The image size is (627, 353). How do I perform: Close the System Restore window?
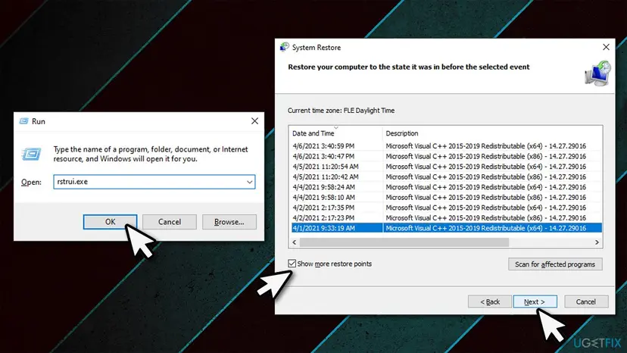[x=606, y=47]
